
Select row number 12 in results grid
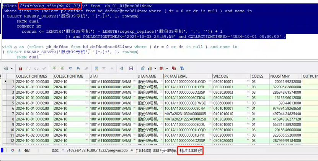[11, 140]
